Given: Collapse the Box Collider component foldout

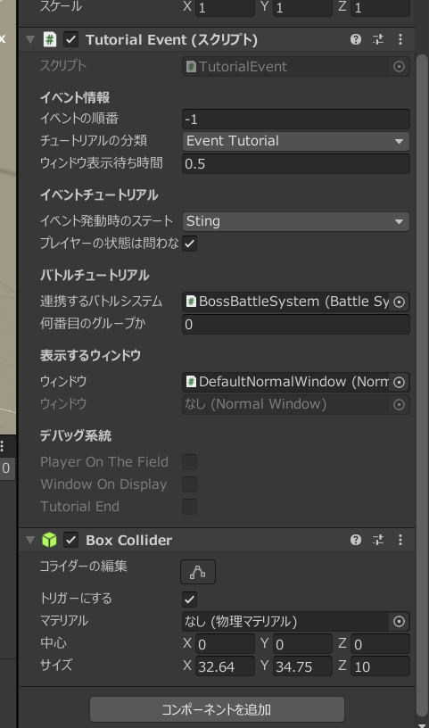Looking at the screenshot, I should 30,540.
